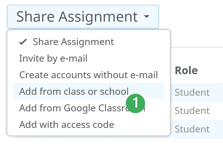Click the green number 1 badge
The image size is (223, 144).
tap(136, 103)
